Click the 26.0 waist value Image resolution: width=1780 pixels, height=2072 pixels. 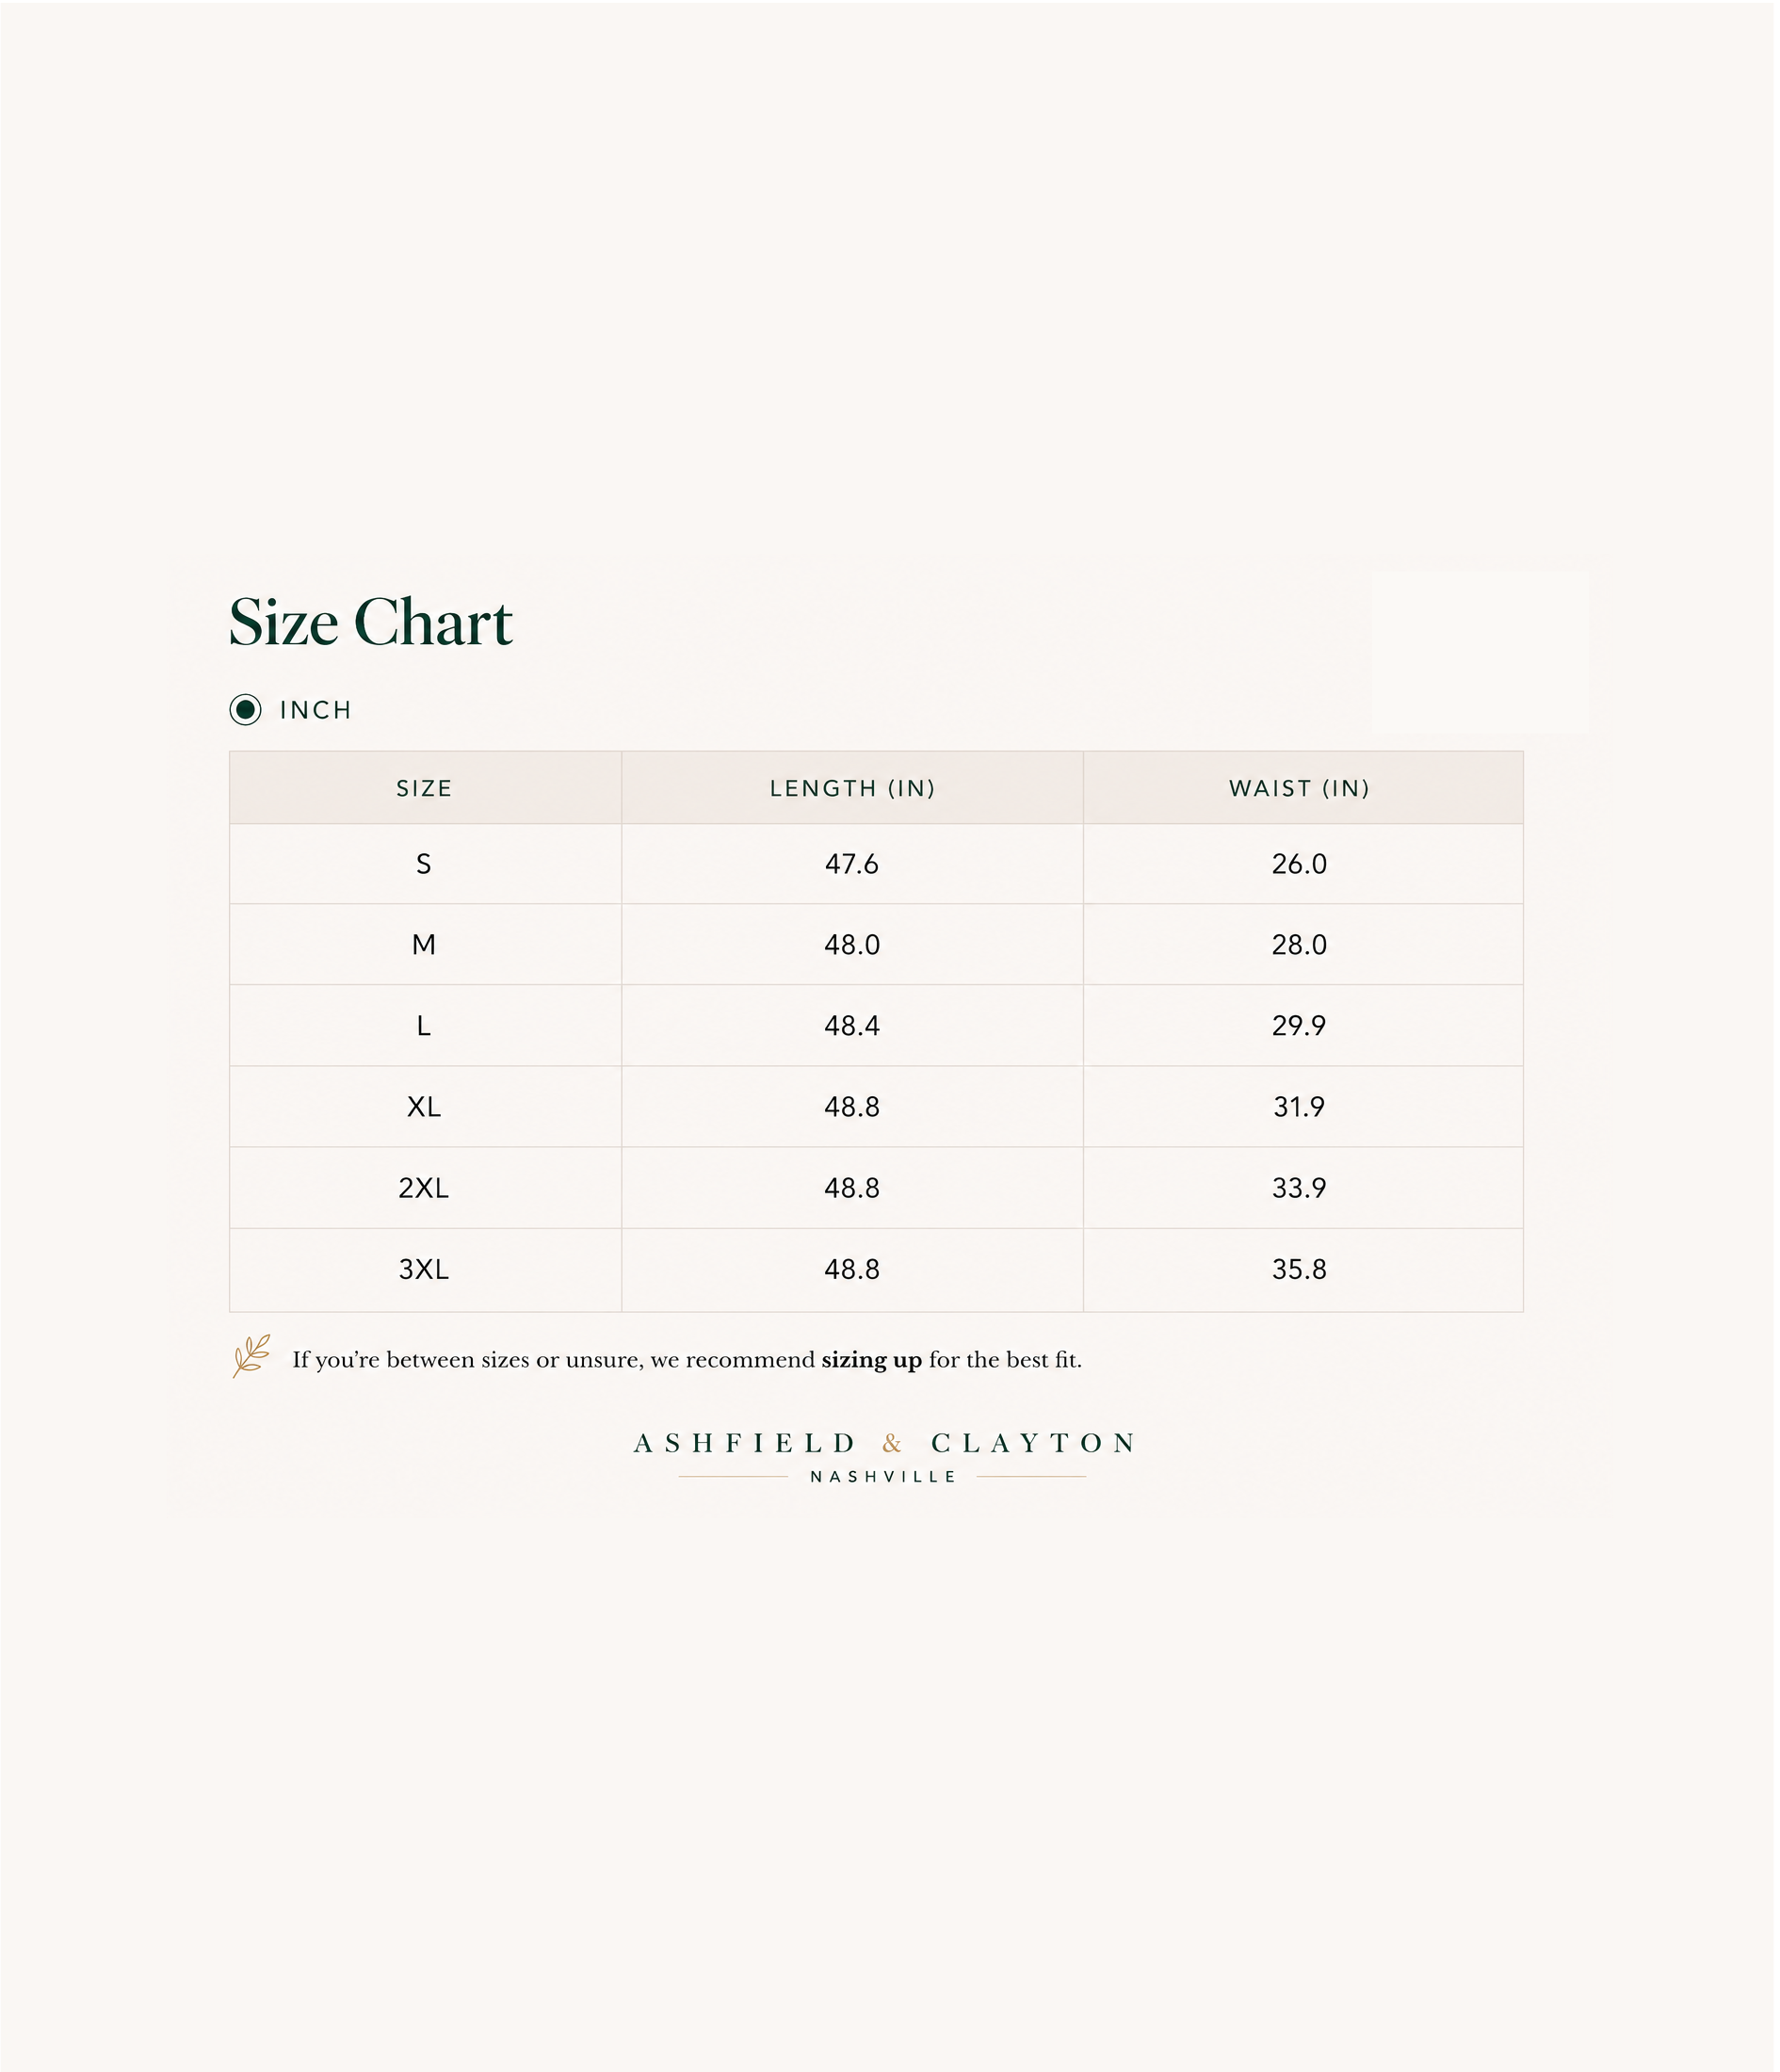[1300, 864]
